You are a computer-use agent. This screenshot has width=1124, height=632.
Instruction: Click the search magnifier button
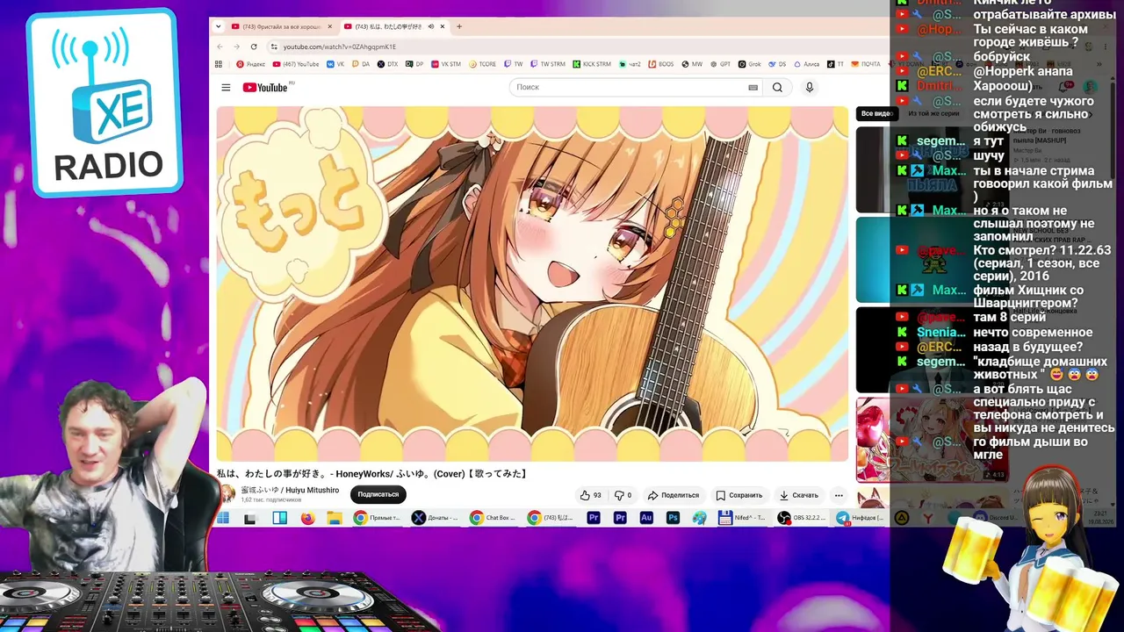pos(777,87)
